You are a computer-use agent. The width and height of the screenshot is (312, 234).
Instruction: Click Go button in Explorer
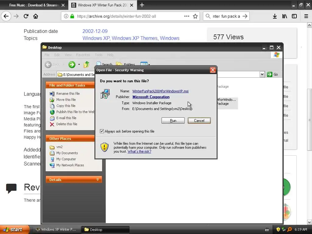point(272,74)
